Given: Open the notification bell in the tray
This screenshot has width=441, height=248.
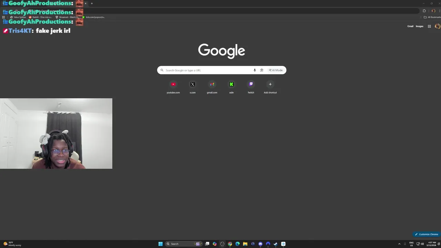Looking at the screenshot, I should coord(439,244).
